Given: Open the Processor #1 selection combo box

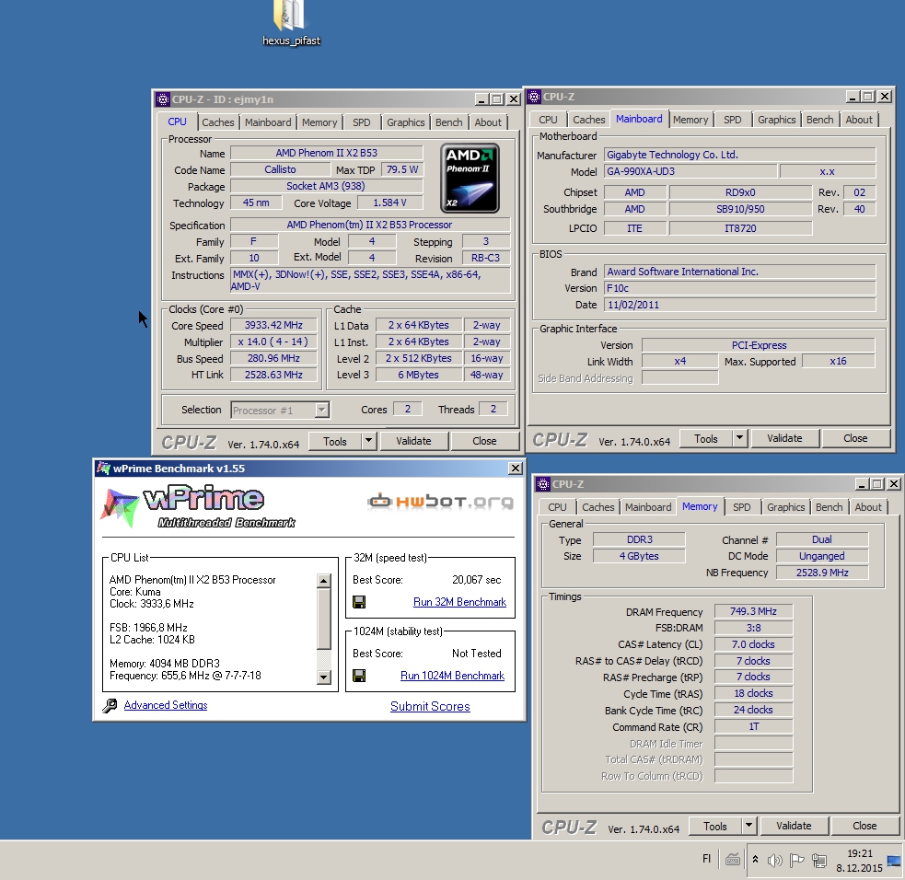Looking at the screenshot, I should coord(280,411).
